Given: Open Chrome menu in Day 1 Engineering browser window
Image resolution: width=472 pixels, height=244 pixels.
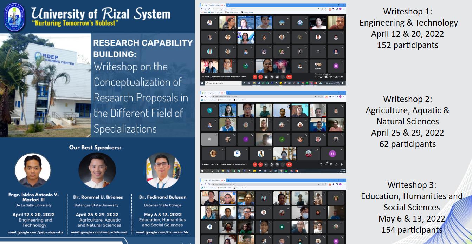Looking at the screenshot, I should (343, 184).
